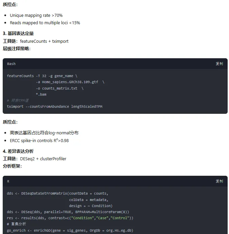
Task: Click the Bash language label
Action: click(x=11, y=64)
